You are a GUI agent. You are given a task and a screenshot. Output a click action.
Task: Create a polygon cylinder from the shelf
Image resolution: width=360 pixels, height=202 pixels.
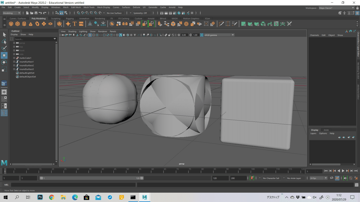click(x=24, y=24)
